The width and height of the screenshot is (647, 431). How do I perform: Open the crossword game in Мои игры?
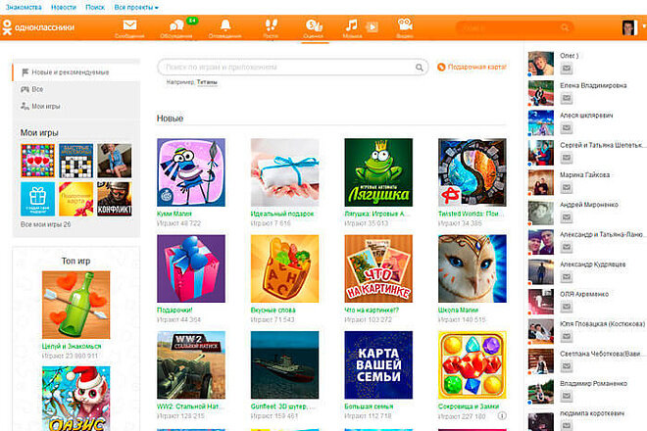(75, 161)
